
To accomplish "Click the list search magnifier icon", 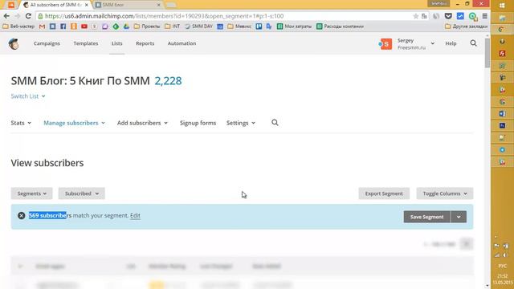I will [275, 123].
